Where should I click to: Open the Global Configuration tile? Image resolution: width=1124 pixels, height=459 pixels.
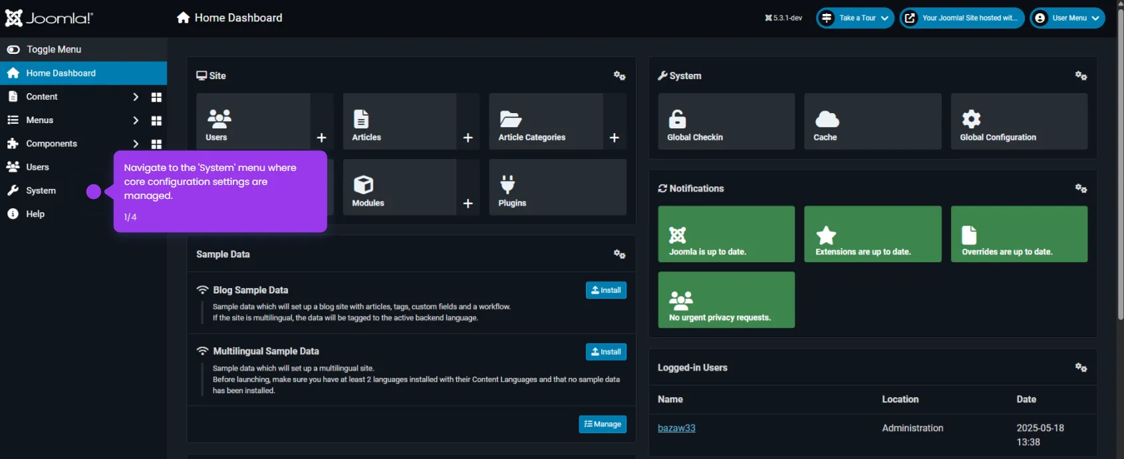click(x=1019, y=121)
